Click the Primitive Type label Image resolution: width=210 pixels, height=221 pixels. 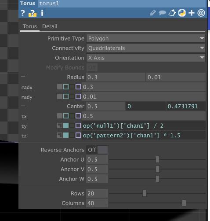pos(66,39)
